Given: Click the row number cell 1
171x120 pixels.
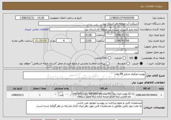Looking at the screenshot, I should 161,95.
